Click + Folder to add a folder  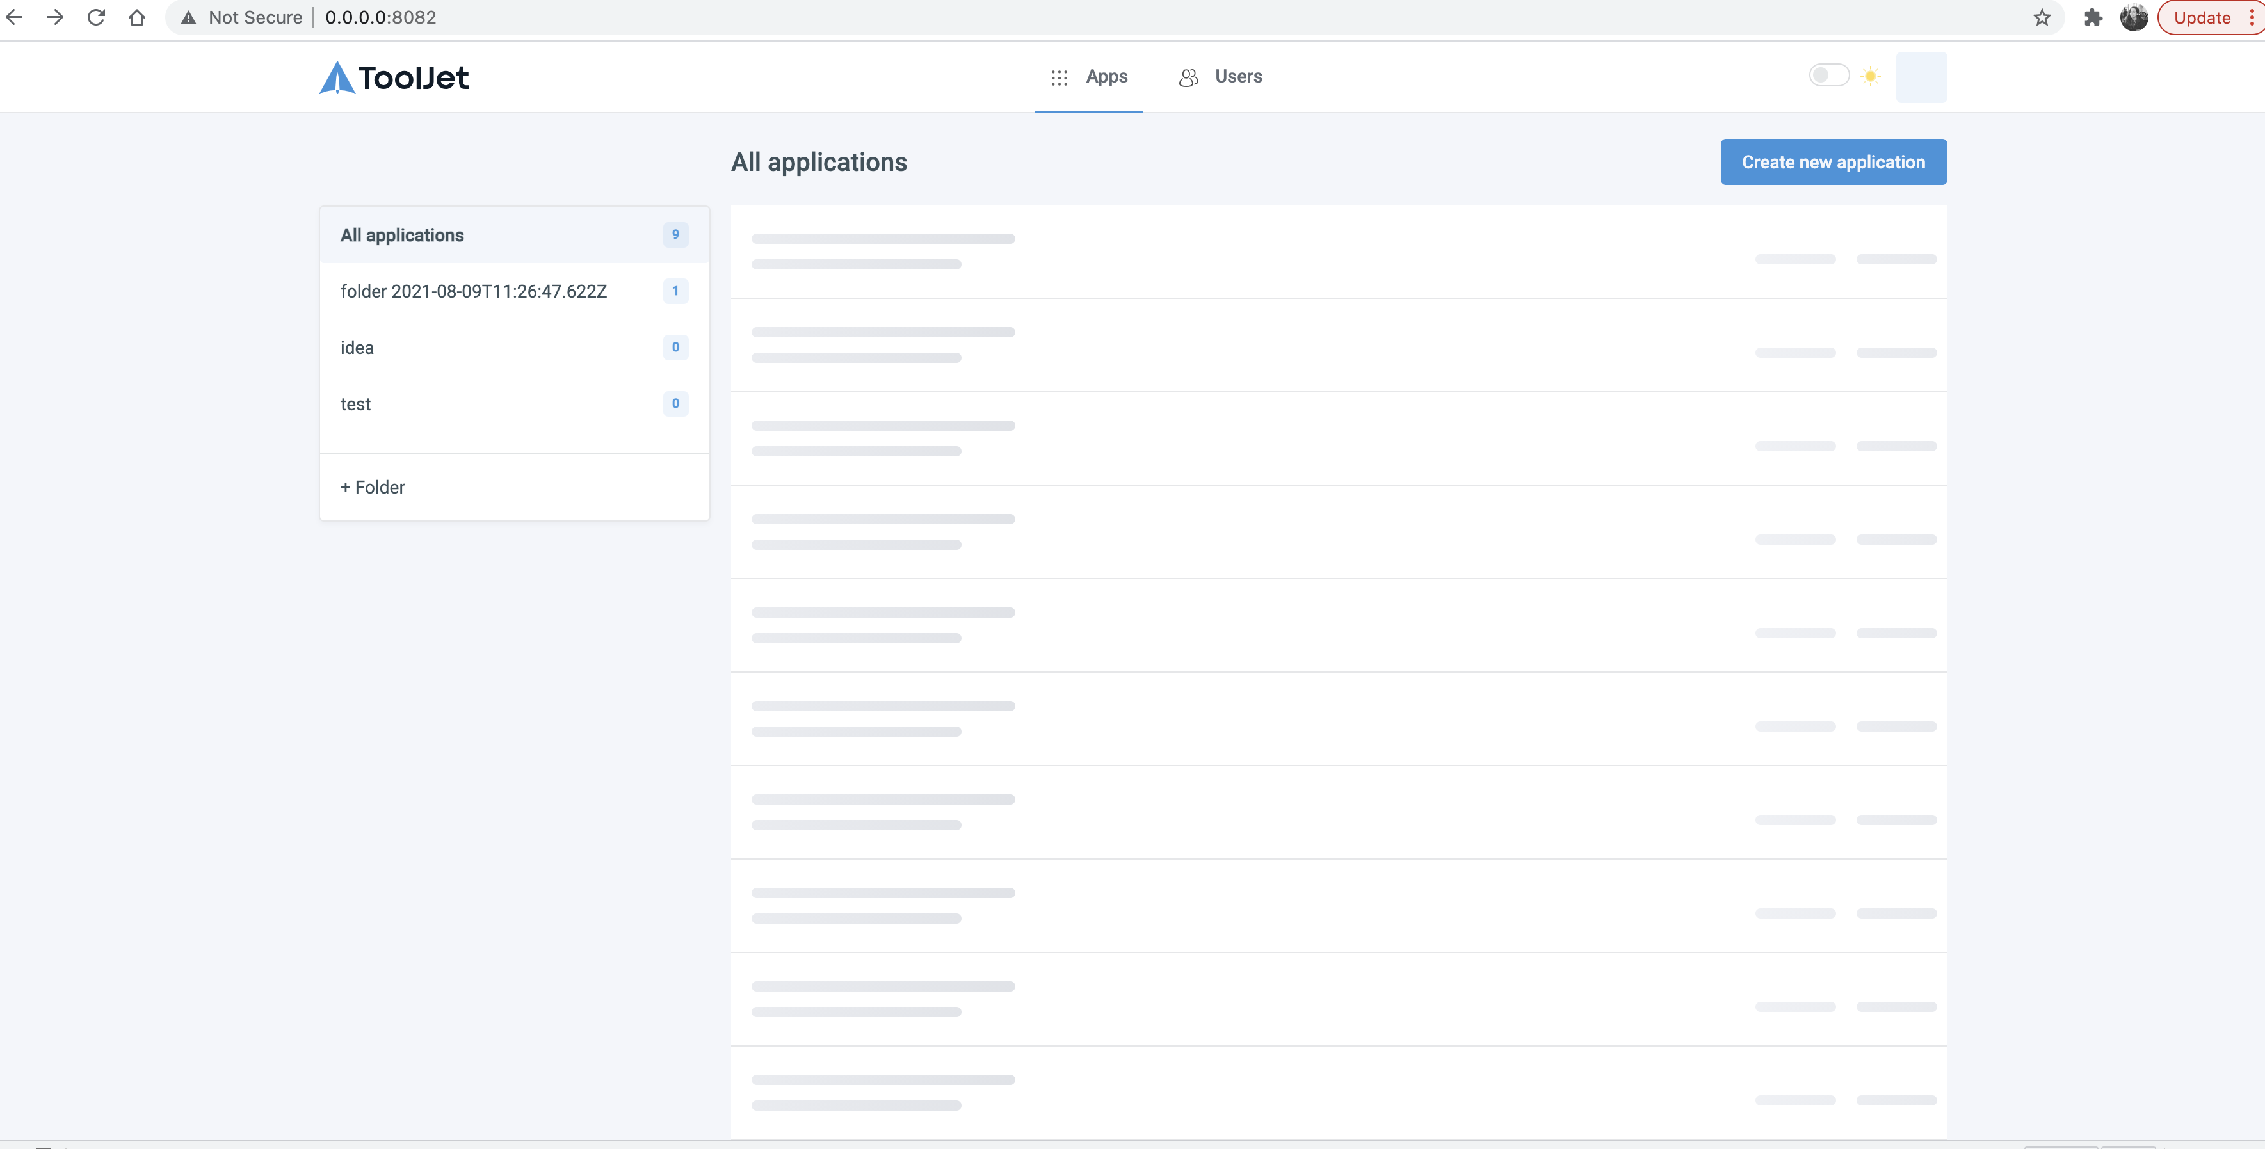click(372, 486)
